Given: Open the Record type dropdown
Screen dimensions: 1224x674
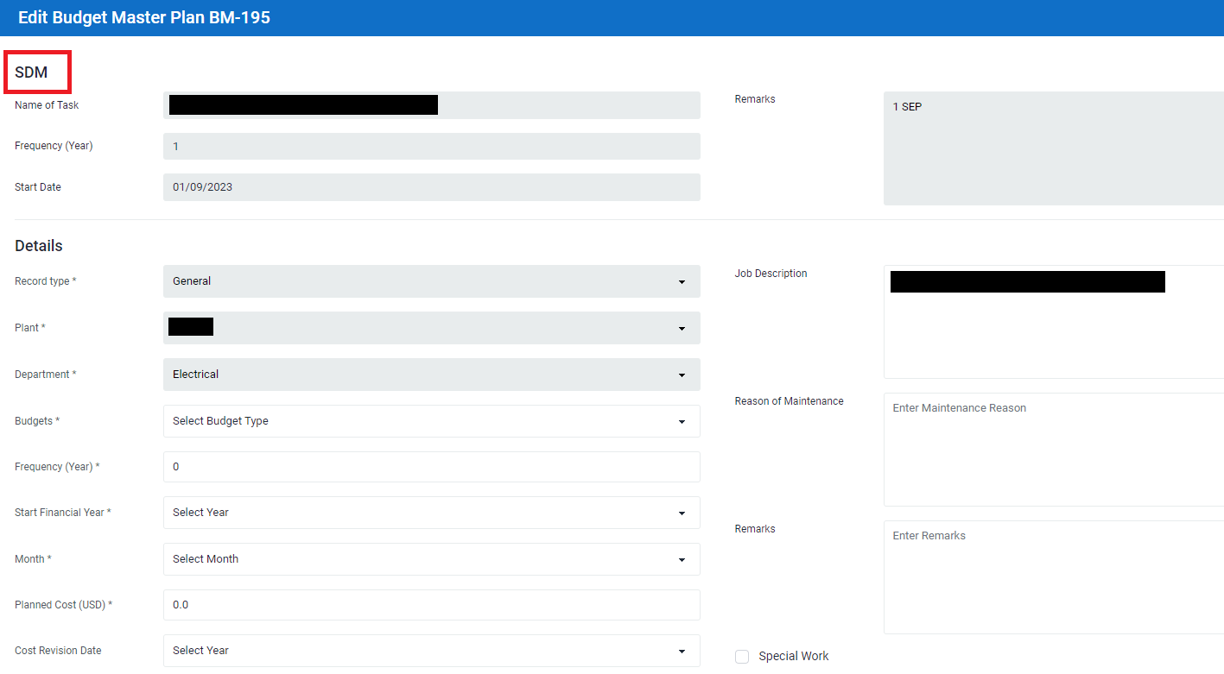Looking at the screenshot, I should 431,281.
